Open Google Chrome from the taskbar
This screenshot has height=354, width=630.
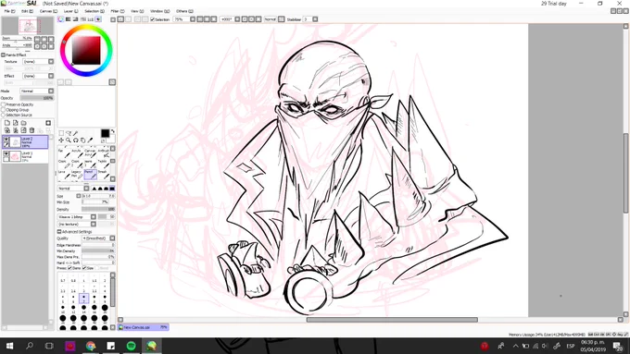tap(91, 346)
